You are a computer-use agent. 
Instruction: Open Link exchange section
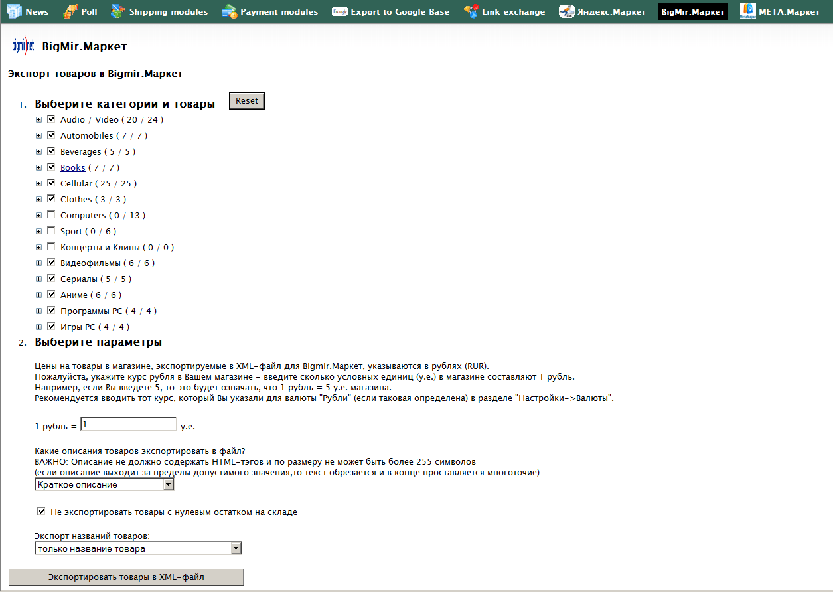pyautogui.click(x=514, y=12)
